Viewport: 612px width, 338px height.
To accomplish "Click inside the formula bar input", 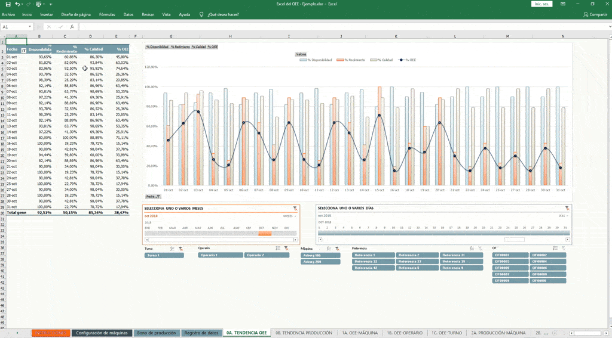I will click(344, 27).
